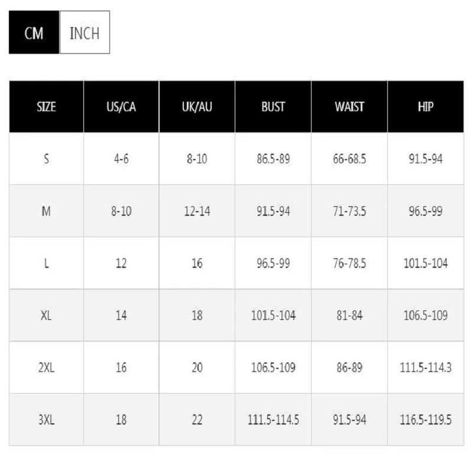Screen dimensions: 473x473
Task: Click the 111.5-114.3 hip cell
Action: 426,367
